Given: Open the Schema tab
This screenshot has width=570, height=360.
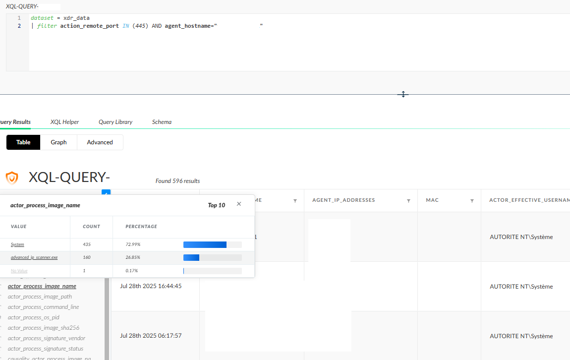Looking at the screenshot, I should click(162, 122).
